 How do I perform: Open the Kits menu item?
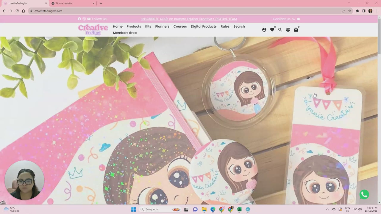[x=148, y=26]
